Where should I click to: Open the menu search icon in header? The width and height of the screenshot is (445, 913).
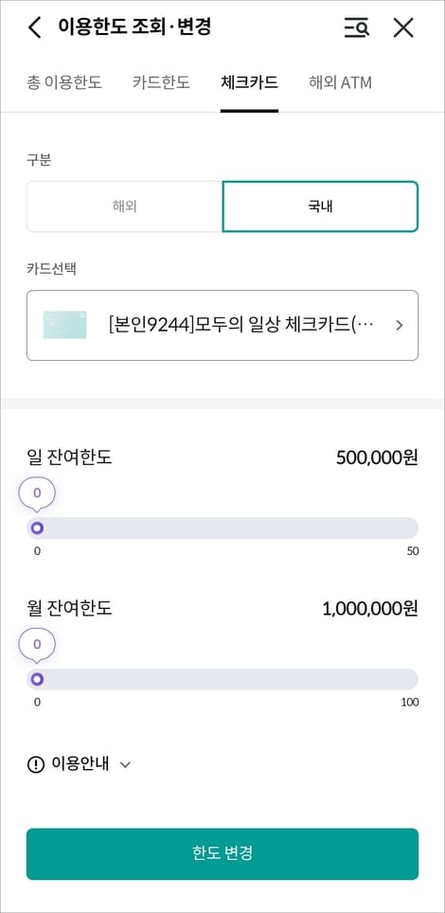tap(356, 27)
